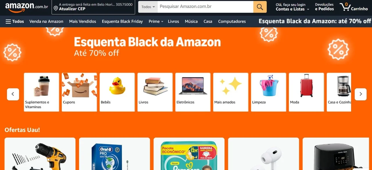Select the Moda red suitcase card
372x170 pixels.
click(x=306, y=92)
